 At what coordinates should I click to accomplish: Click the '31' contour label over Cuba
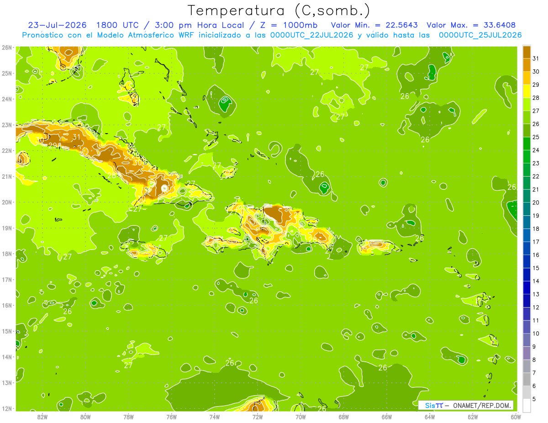point(76,136)
